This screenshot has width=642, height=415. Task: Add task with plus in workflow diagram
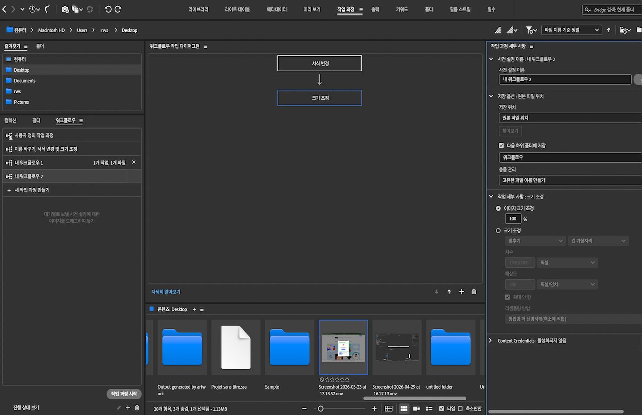tap(461, 291)
